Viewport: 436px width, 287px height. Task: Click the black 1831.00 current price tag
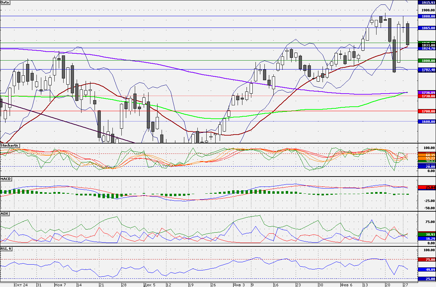[426, 45]
